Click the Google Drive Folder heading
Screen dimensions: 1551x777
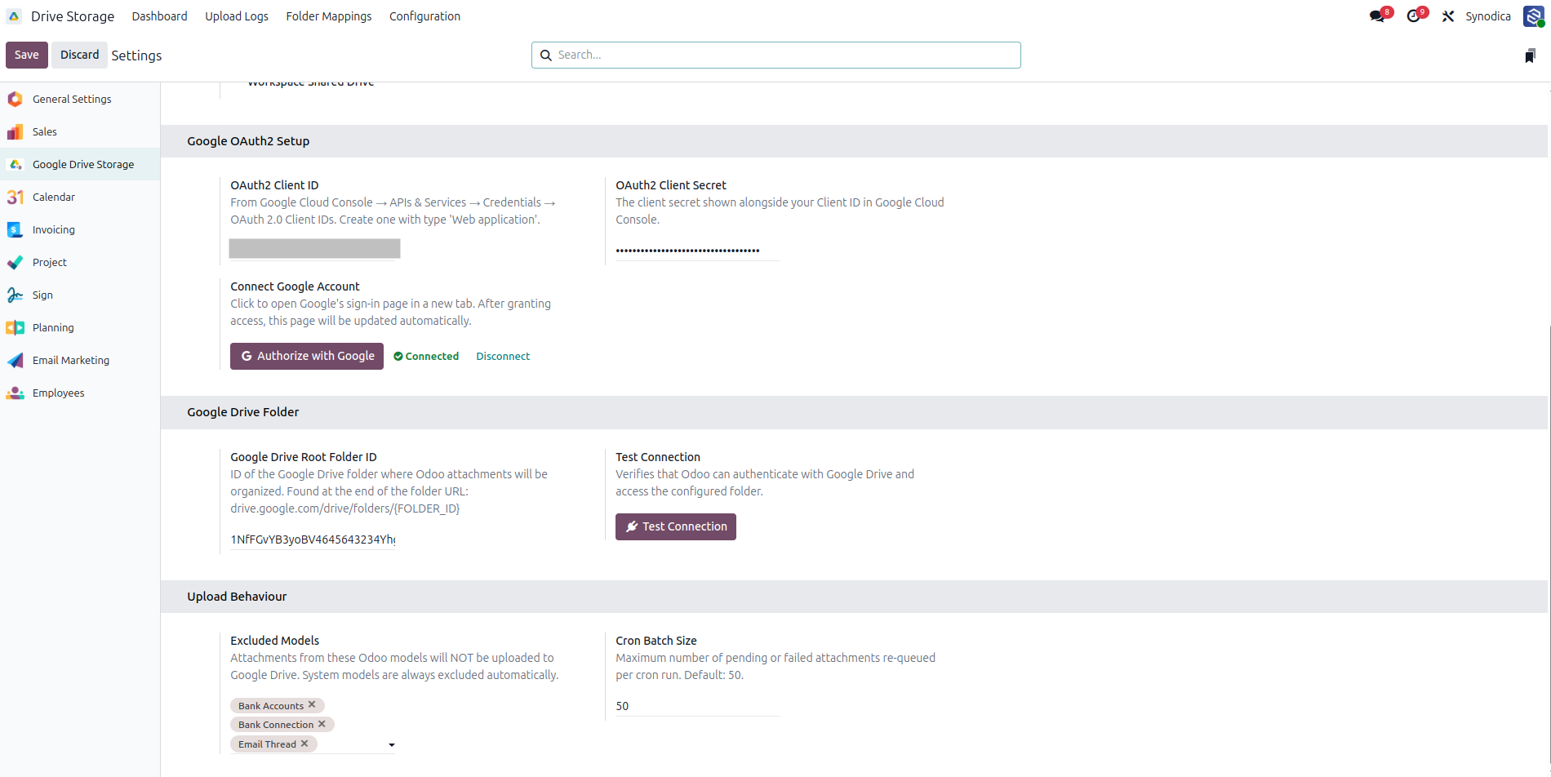[242, 412]
